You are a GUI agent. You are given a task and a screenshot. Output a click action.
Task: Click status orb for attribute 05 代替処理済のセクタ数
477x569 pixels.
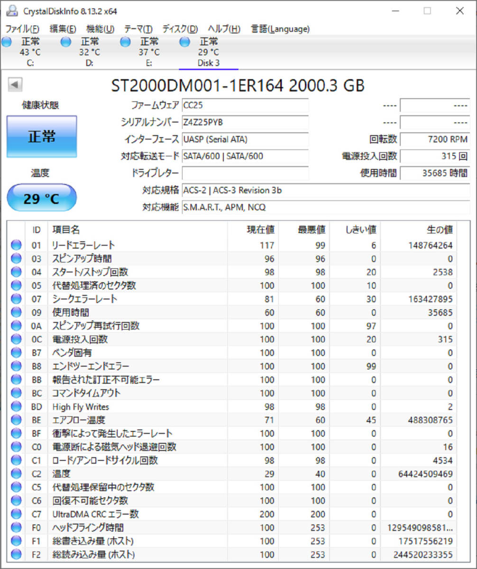click(16, 285)
